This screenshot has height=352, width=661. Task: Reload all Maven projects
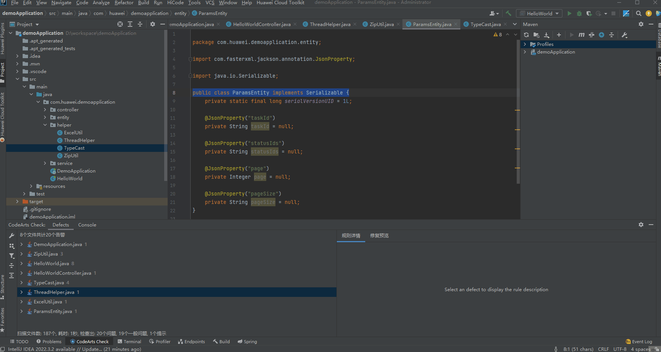526,35
